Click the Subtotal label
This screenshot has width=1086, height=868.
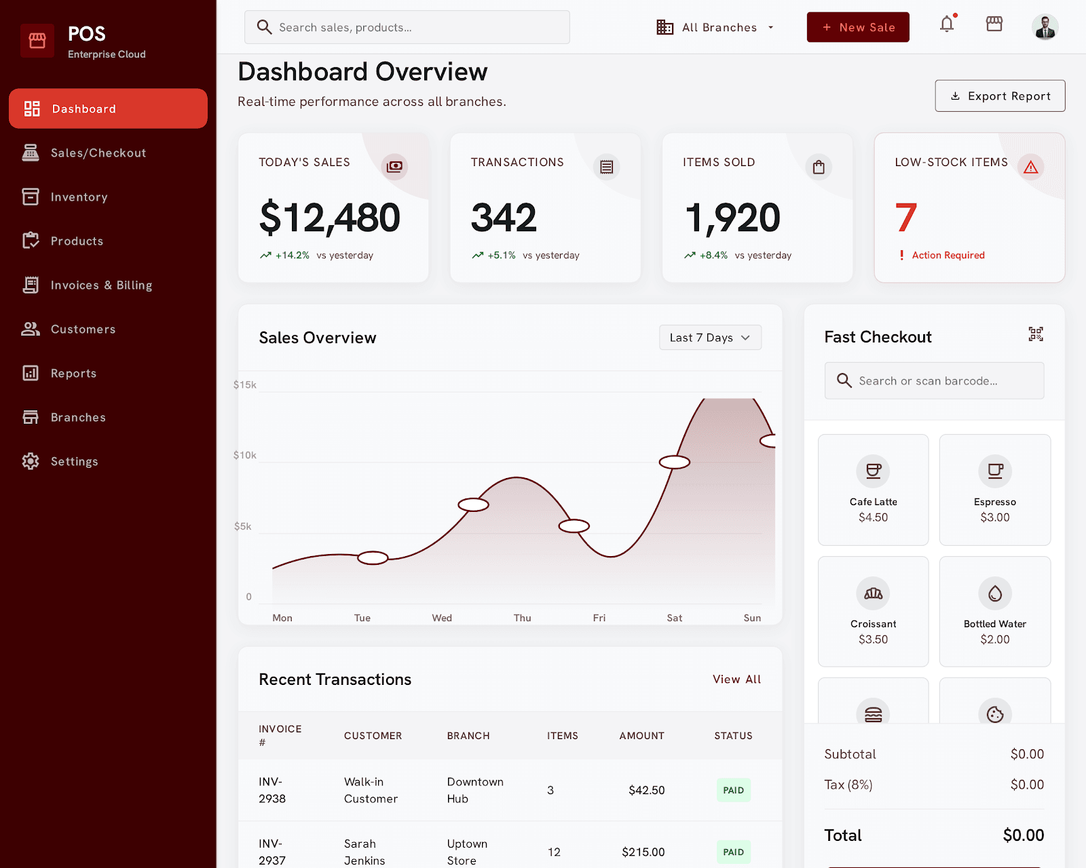(x=850, y=754)
